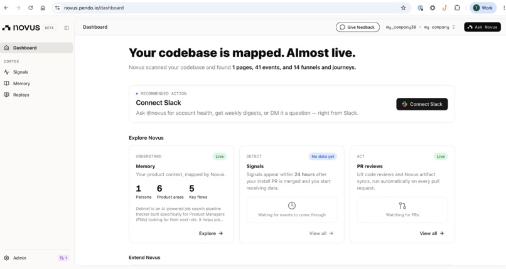Click the Dashboard home icon in sidebar
This screenshot has height=269, width=506.
coord(6,48)
